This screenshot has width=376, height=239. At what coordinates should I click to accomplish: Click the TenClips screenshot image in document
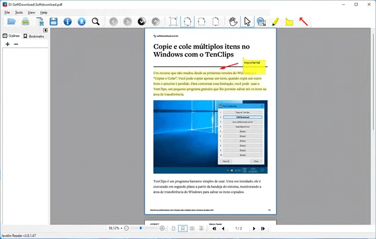click(x=211, y=137)
